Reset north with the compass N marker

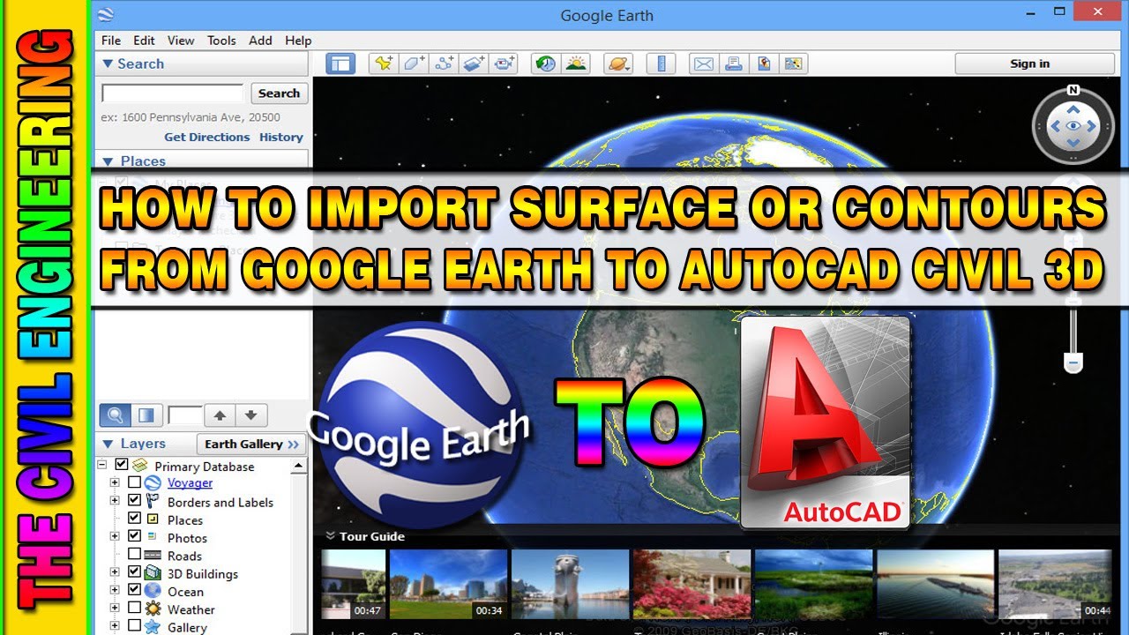1073,90
